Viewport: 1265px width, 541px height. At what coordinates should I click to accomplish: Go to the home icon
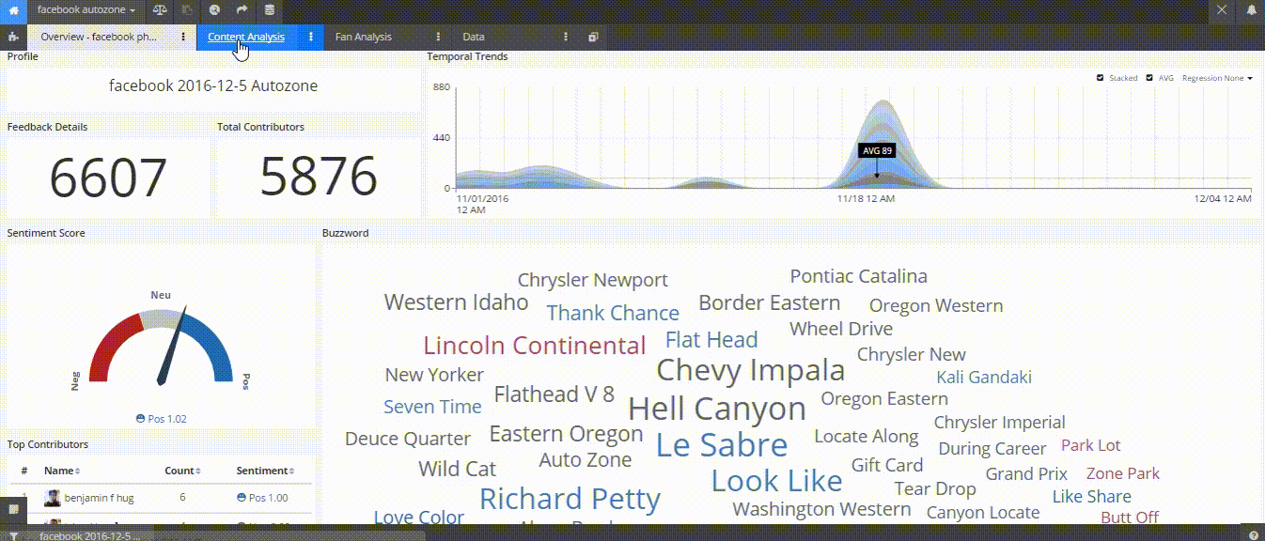click(x=12, y=10)
